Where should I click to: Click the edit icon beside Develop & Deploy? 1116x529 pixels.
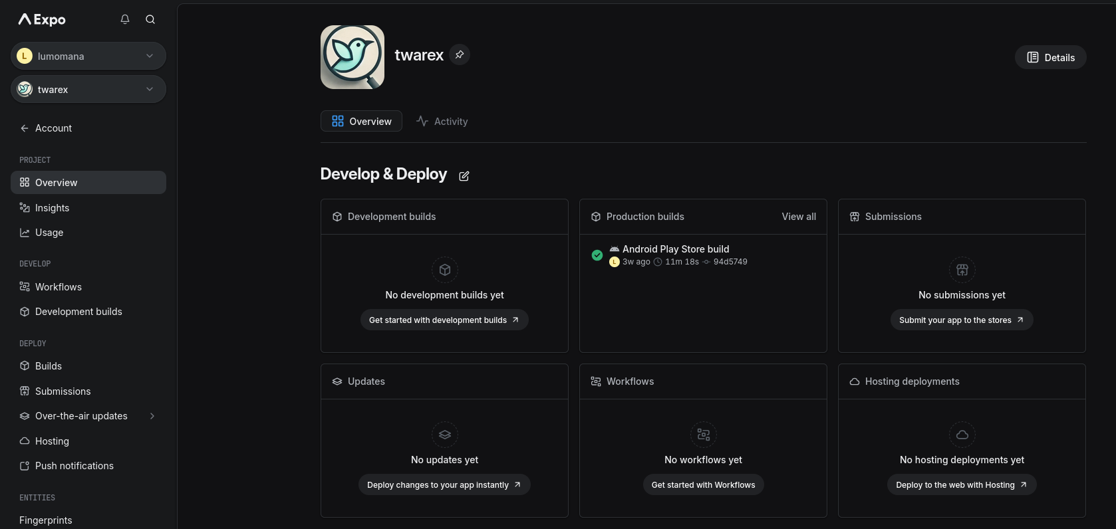coord(464,176)
